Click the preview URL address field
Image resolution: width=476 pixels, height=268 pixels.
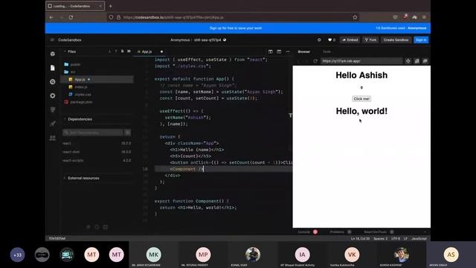[361, 61]
